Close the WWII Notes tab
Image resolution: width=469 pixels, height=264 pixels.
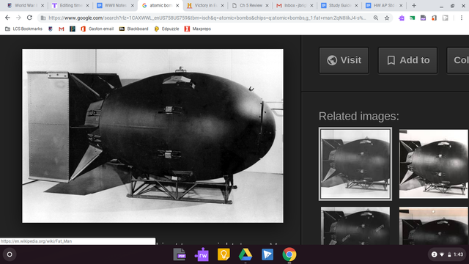(x=133, y=5)
